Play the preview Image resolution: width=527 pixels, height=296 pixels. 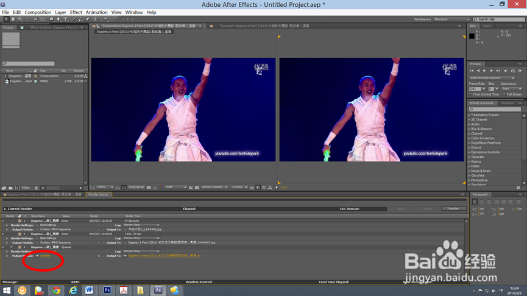click(x=484, y=71)
